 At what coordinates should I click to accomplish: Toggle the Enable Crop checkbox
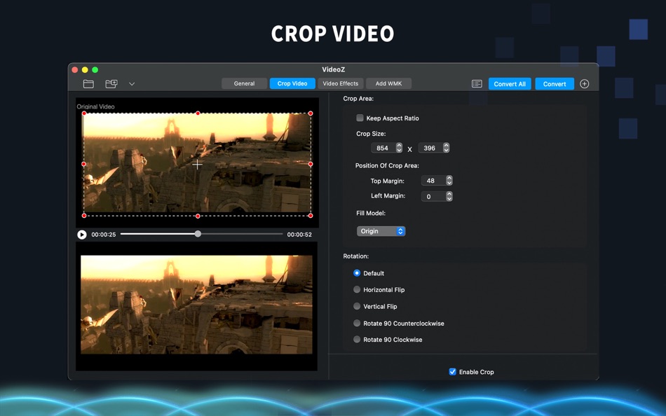point(453,371)
